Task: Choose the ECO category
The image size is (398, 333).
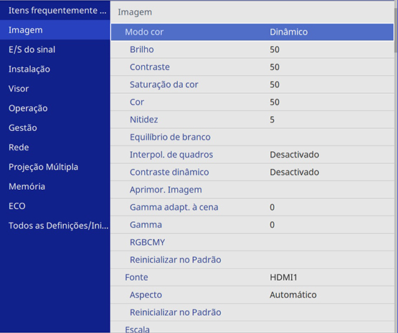Action: tap(55, 206)
